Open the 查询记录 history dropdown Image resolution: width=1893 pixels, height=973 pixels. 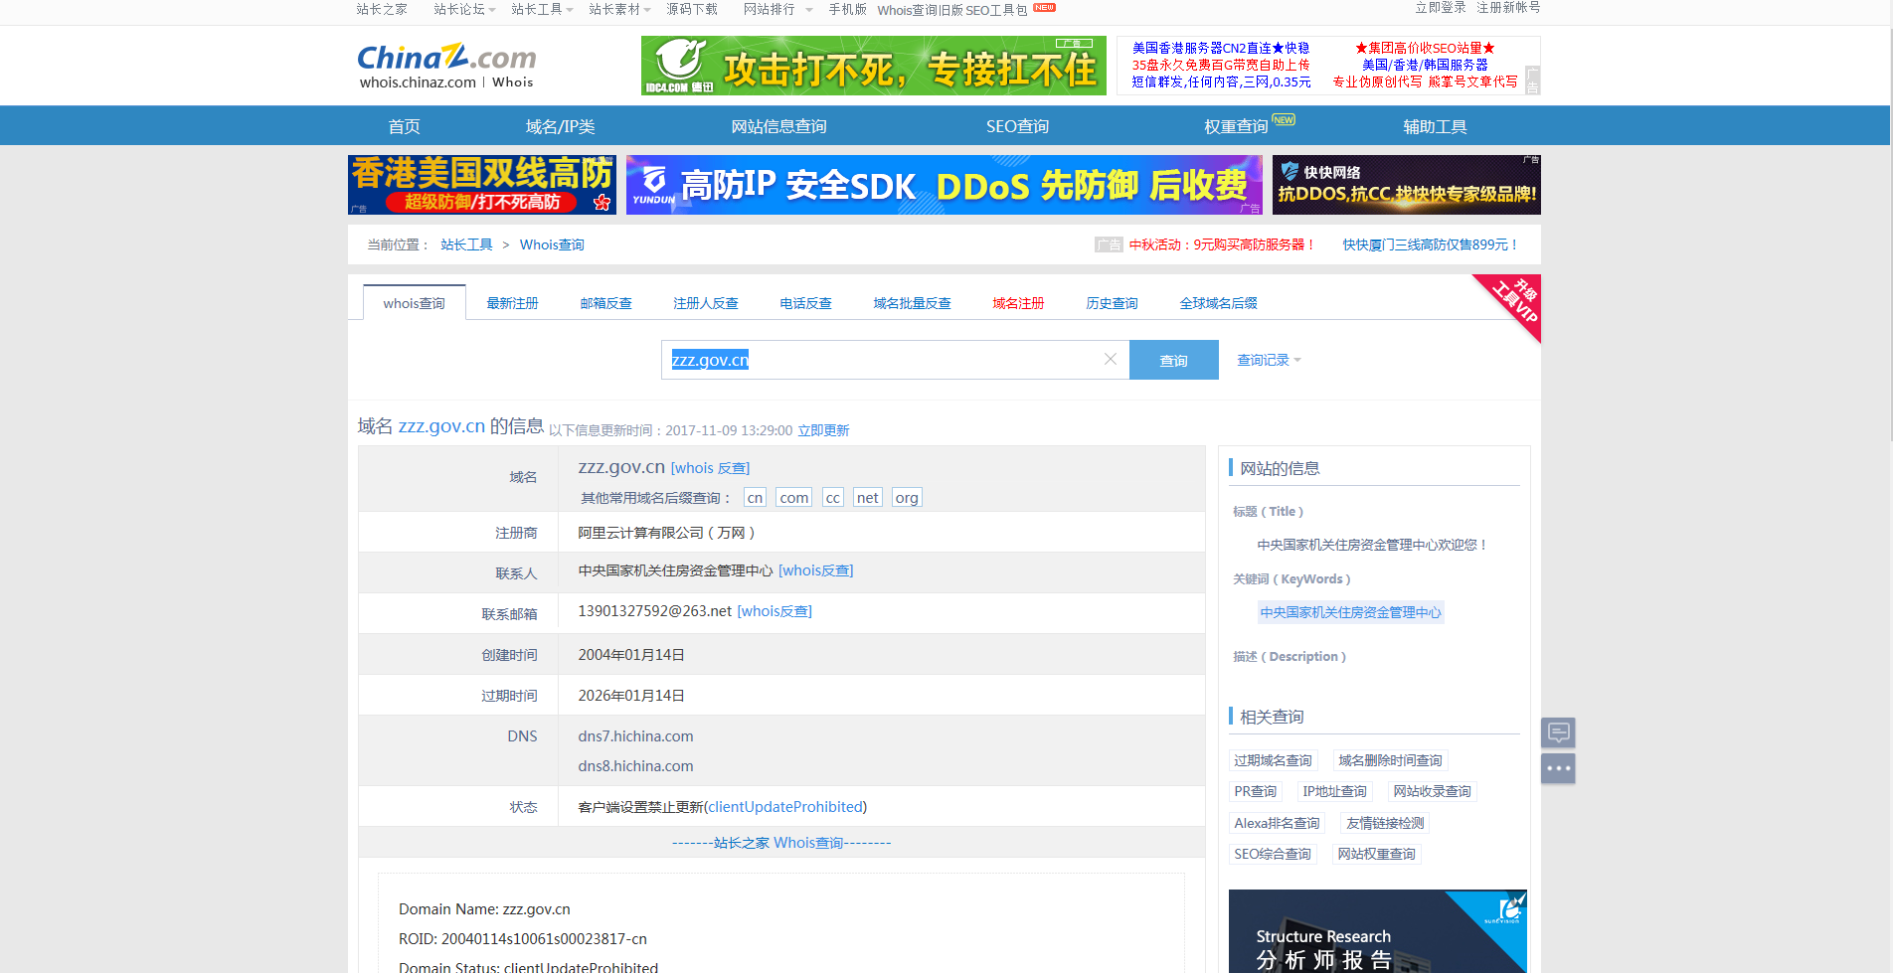(x=1269, y=360)
